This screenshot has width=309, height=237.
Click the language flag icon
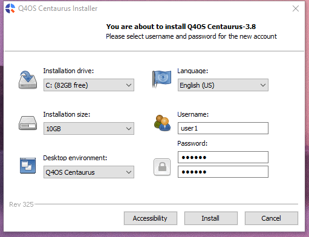coord(161,79)
